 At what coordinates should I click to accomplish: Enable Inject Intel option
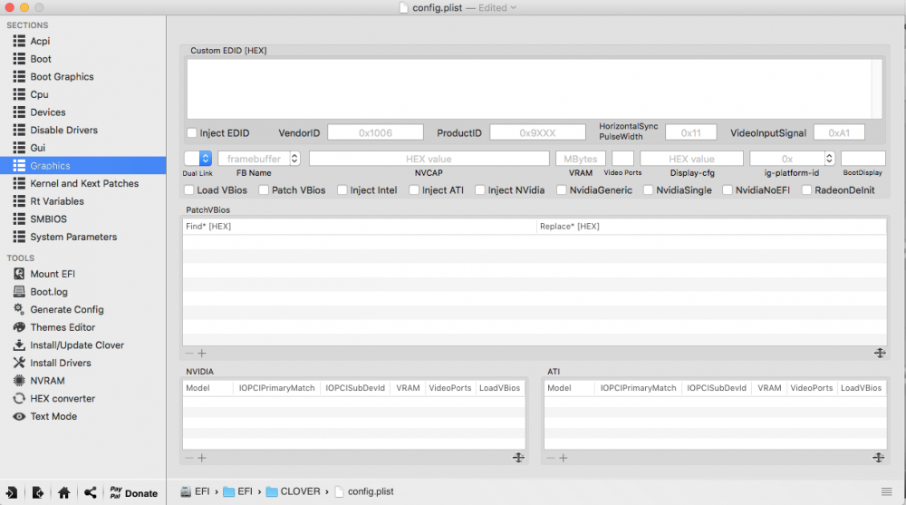(x=342, y=190)
